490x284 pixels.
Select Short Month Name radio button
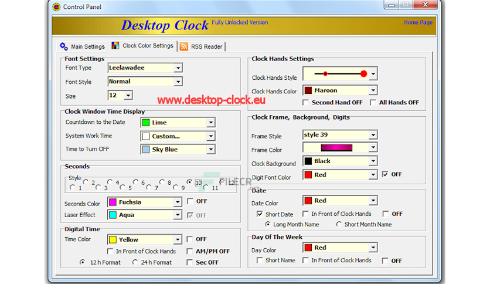[x=339, y=224]
